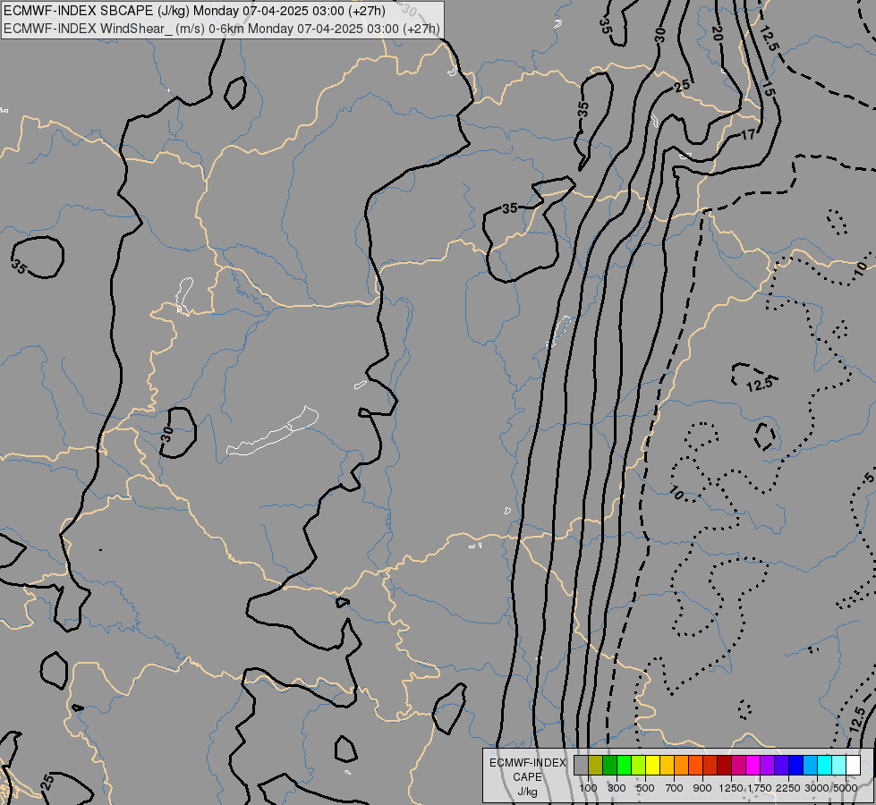Click the legend tick value 2250
This screenshot has width=876, height=805.
tap(787, 788)
